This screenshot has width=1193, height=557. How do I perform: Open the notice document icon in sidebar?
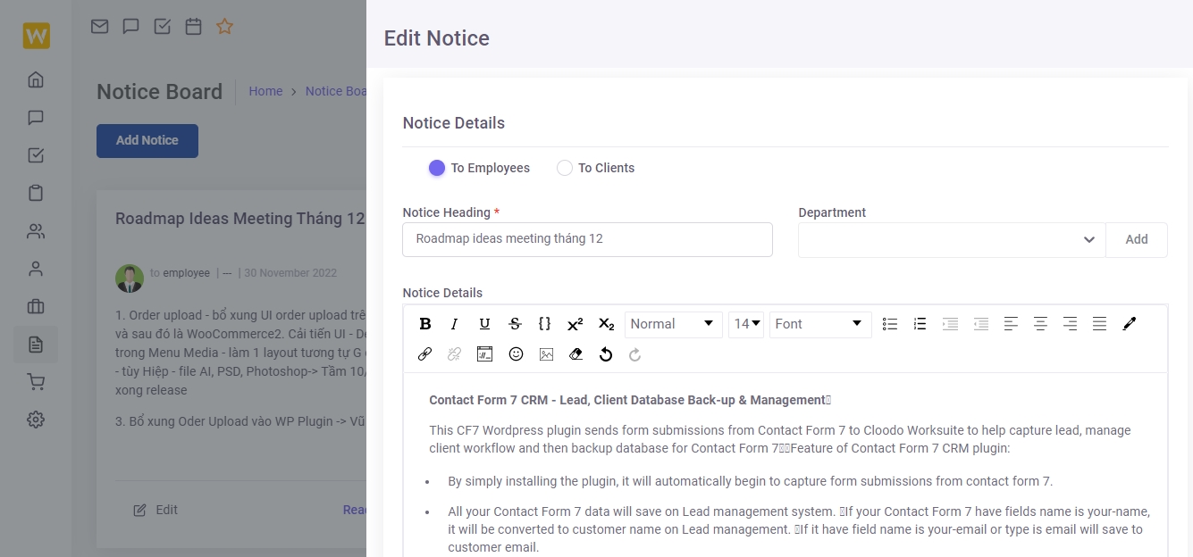pyautogui.click(x=36, y=345)
